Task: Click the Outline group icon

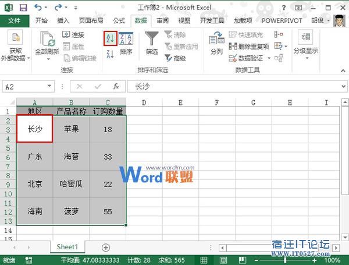Action: 305,37
